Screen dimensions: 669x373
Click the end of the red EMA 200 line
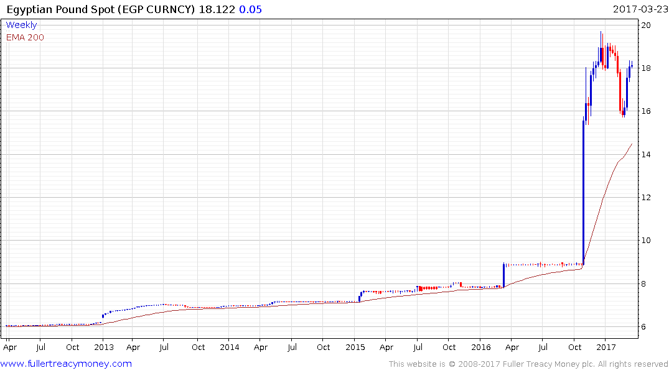click(632, 144)
